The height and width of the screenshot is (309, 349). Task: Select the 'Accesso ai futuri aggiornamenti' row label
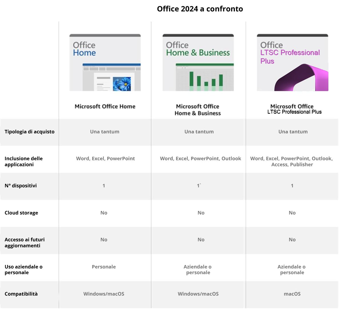(25, 242)
